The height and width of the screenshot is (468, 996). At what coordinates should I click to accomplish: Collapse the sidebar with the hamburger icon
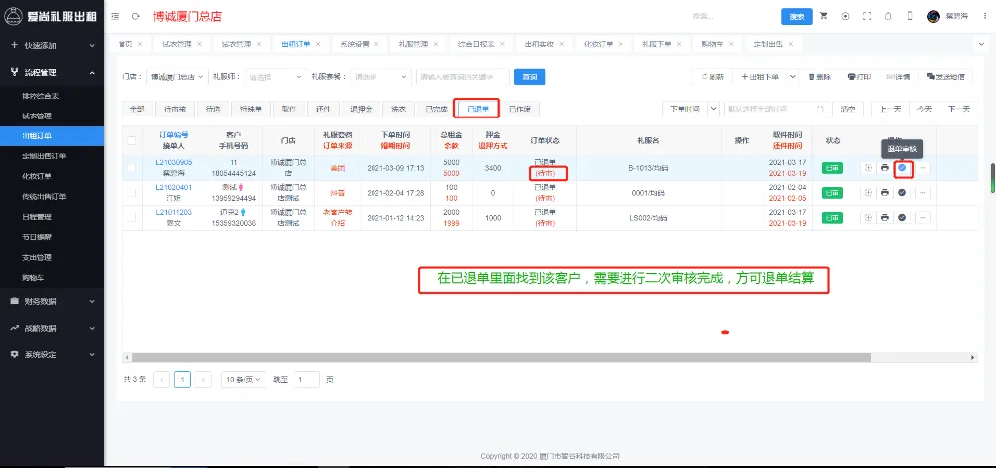tap(117, 17)
